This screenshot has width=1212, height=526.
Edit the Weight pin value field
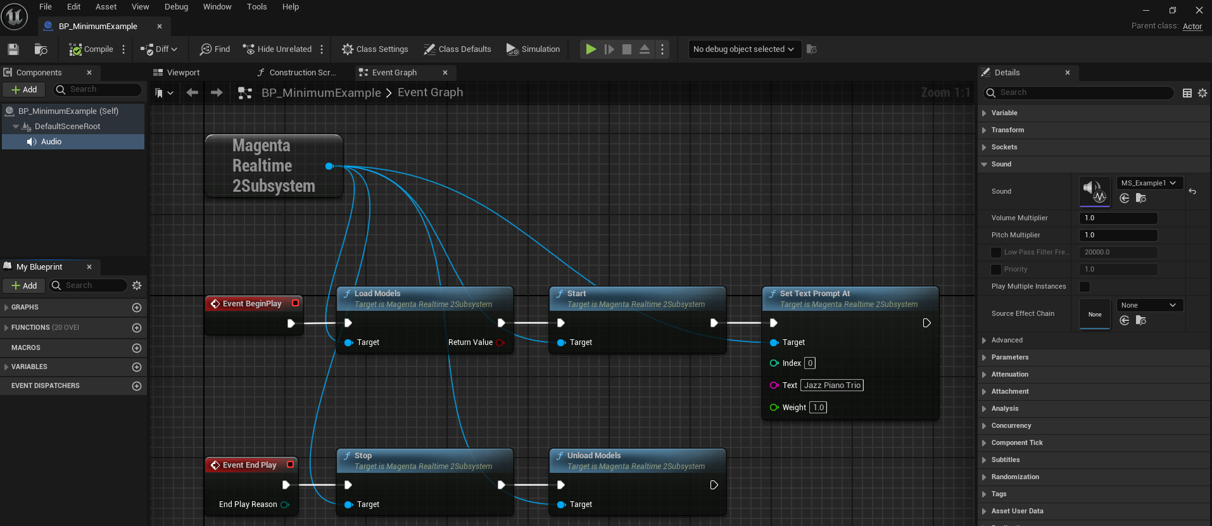click(818, 408)
